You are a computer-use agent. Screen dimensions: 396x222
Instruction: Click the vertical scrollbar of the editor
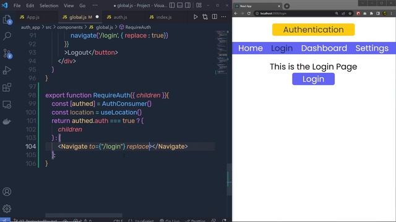pyautogui.click(x=229, y=179)
